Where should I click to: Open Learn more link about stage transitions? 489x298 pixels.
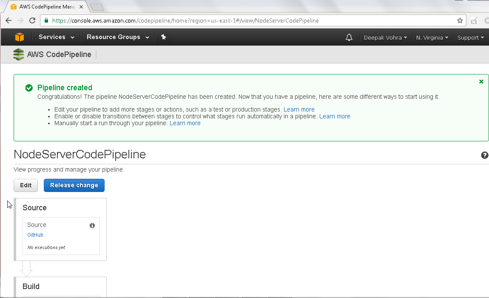click(335, 117)
